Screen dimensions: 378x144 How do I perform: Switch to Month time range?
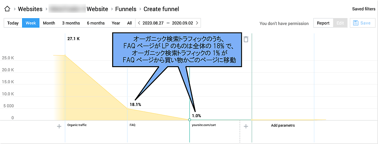tap(49, 23)
